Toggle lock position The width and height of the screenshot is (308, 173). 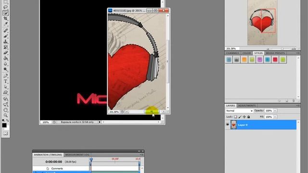point(244,117)
